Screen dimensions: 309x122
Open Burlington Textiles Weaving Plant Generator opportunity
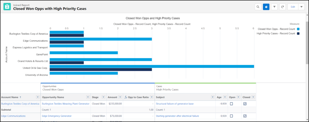point(65,104)
